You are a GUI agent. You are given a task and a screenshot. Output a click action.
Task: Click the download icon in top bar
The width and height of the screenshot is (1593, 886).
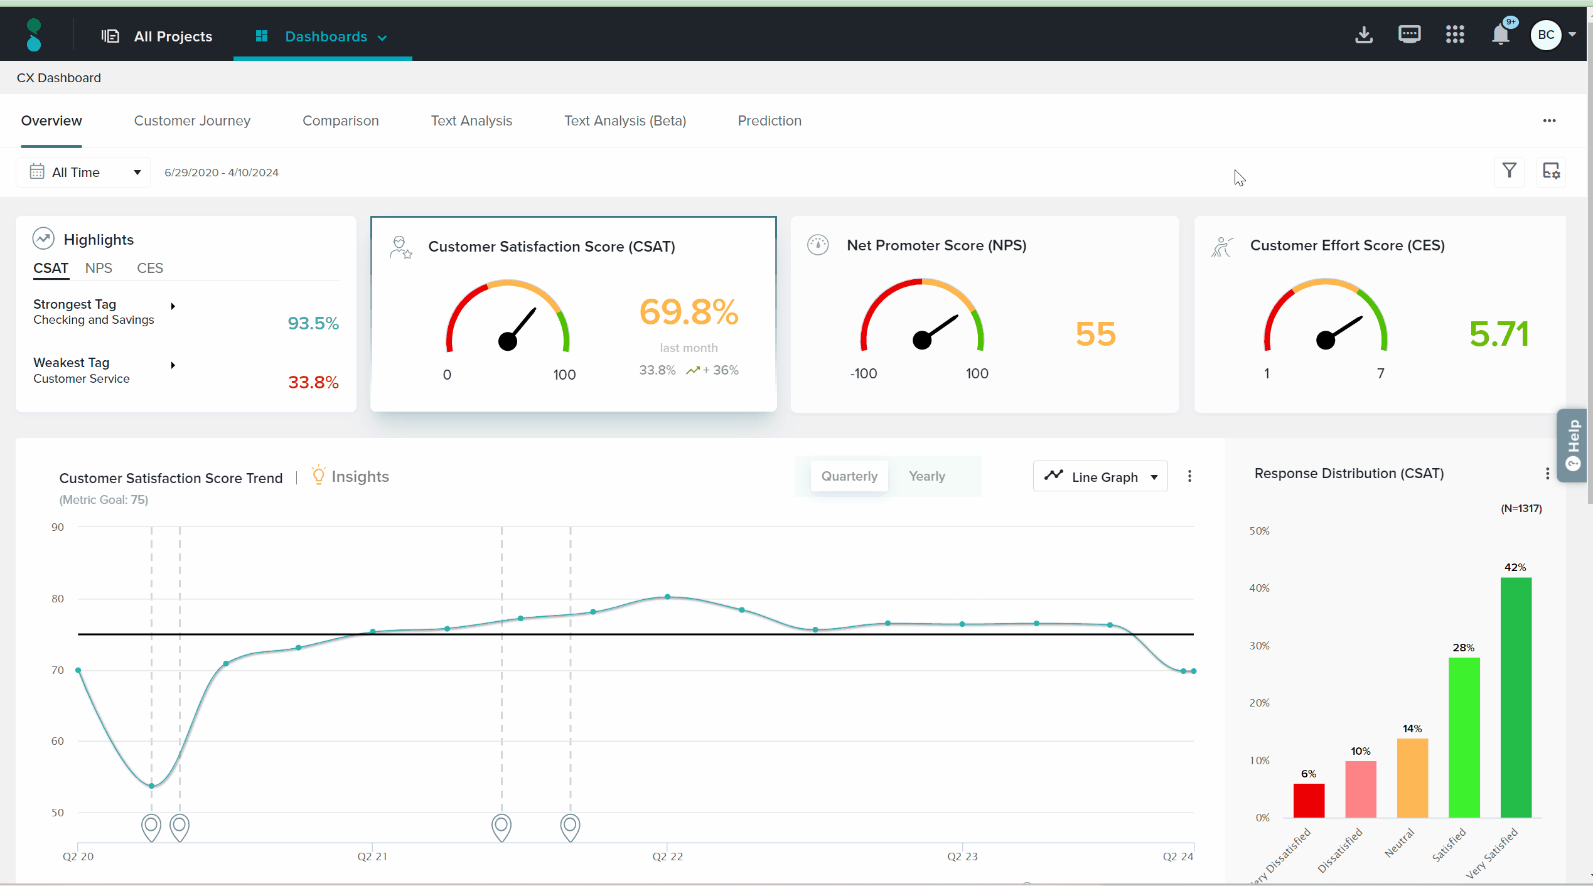click(x=1363, y=35)
